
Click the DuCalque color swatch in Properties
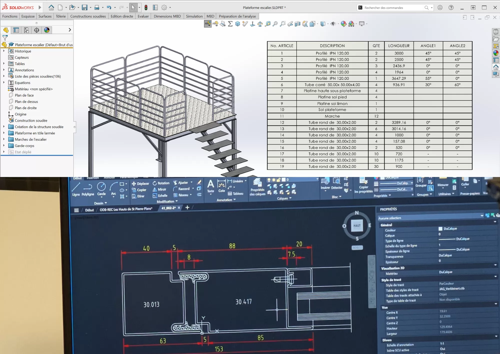(x=440, y=229)
